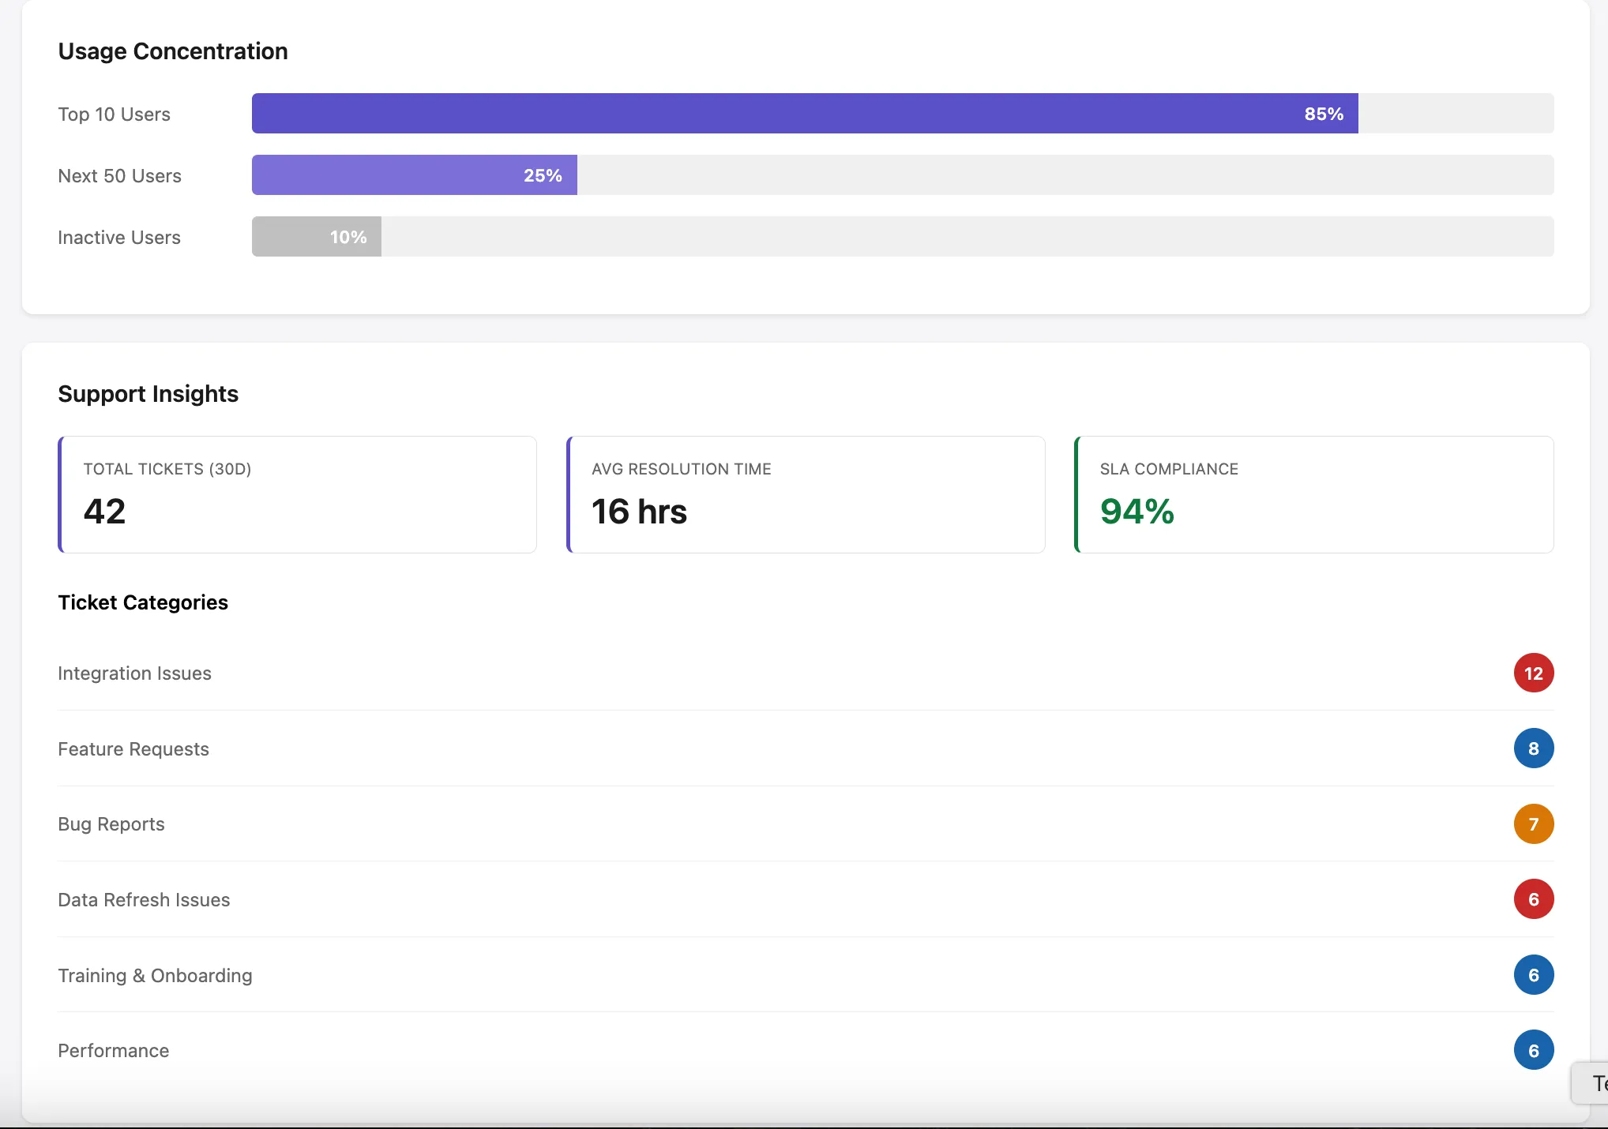
Task: Select the Training & Onboarding row
Action: tap(156, 976)
